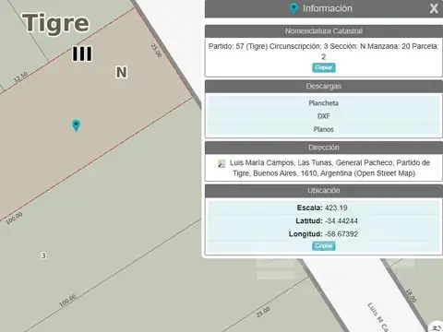Open the Planos download
The width and height of the screenshot is (443, 332).
(x=324, y=129)
